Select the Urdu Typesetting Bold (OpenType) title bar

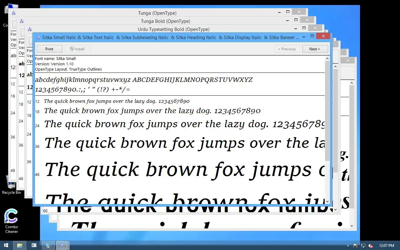click(173, 29)
